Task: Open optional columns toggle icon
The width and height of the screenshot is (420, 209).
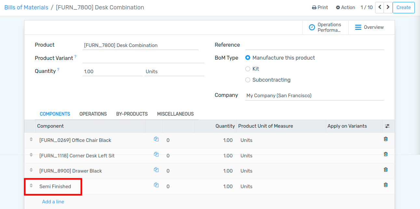Action: (387, 126)
